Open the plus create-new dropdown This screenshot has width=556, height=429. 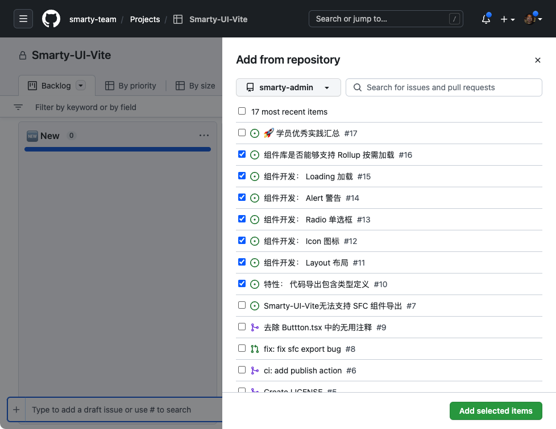coord(507,19)
